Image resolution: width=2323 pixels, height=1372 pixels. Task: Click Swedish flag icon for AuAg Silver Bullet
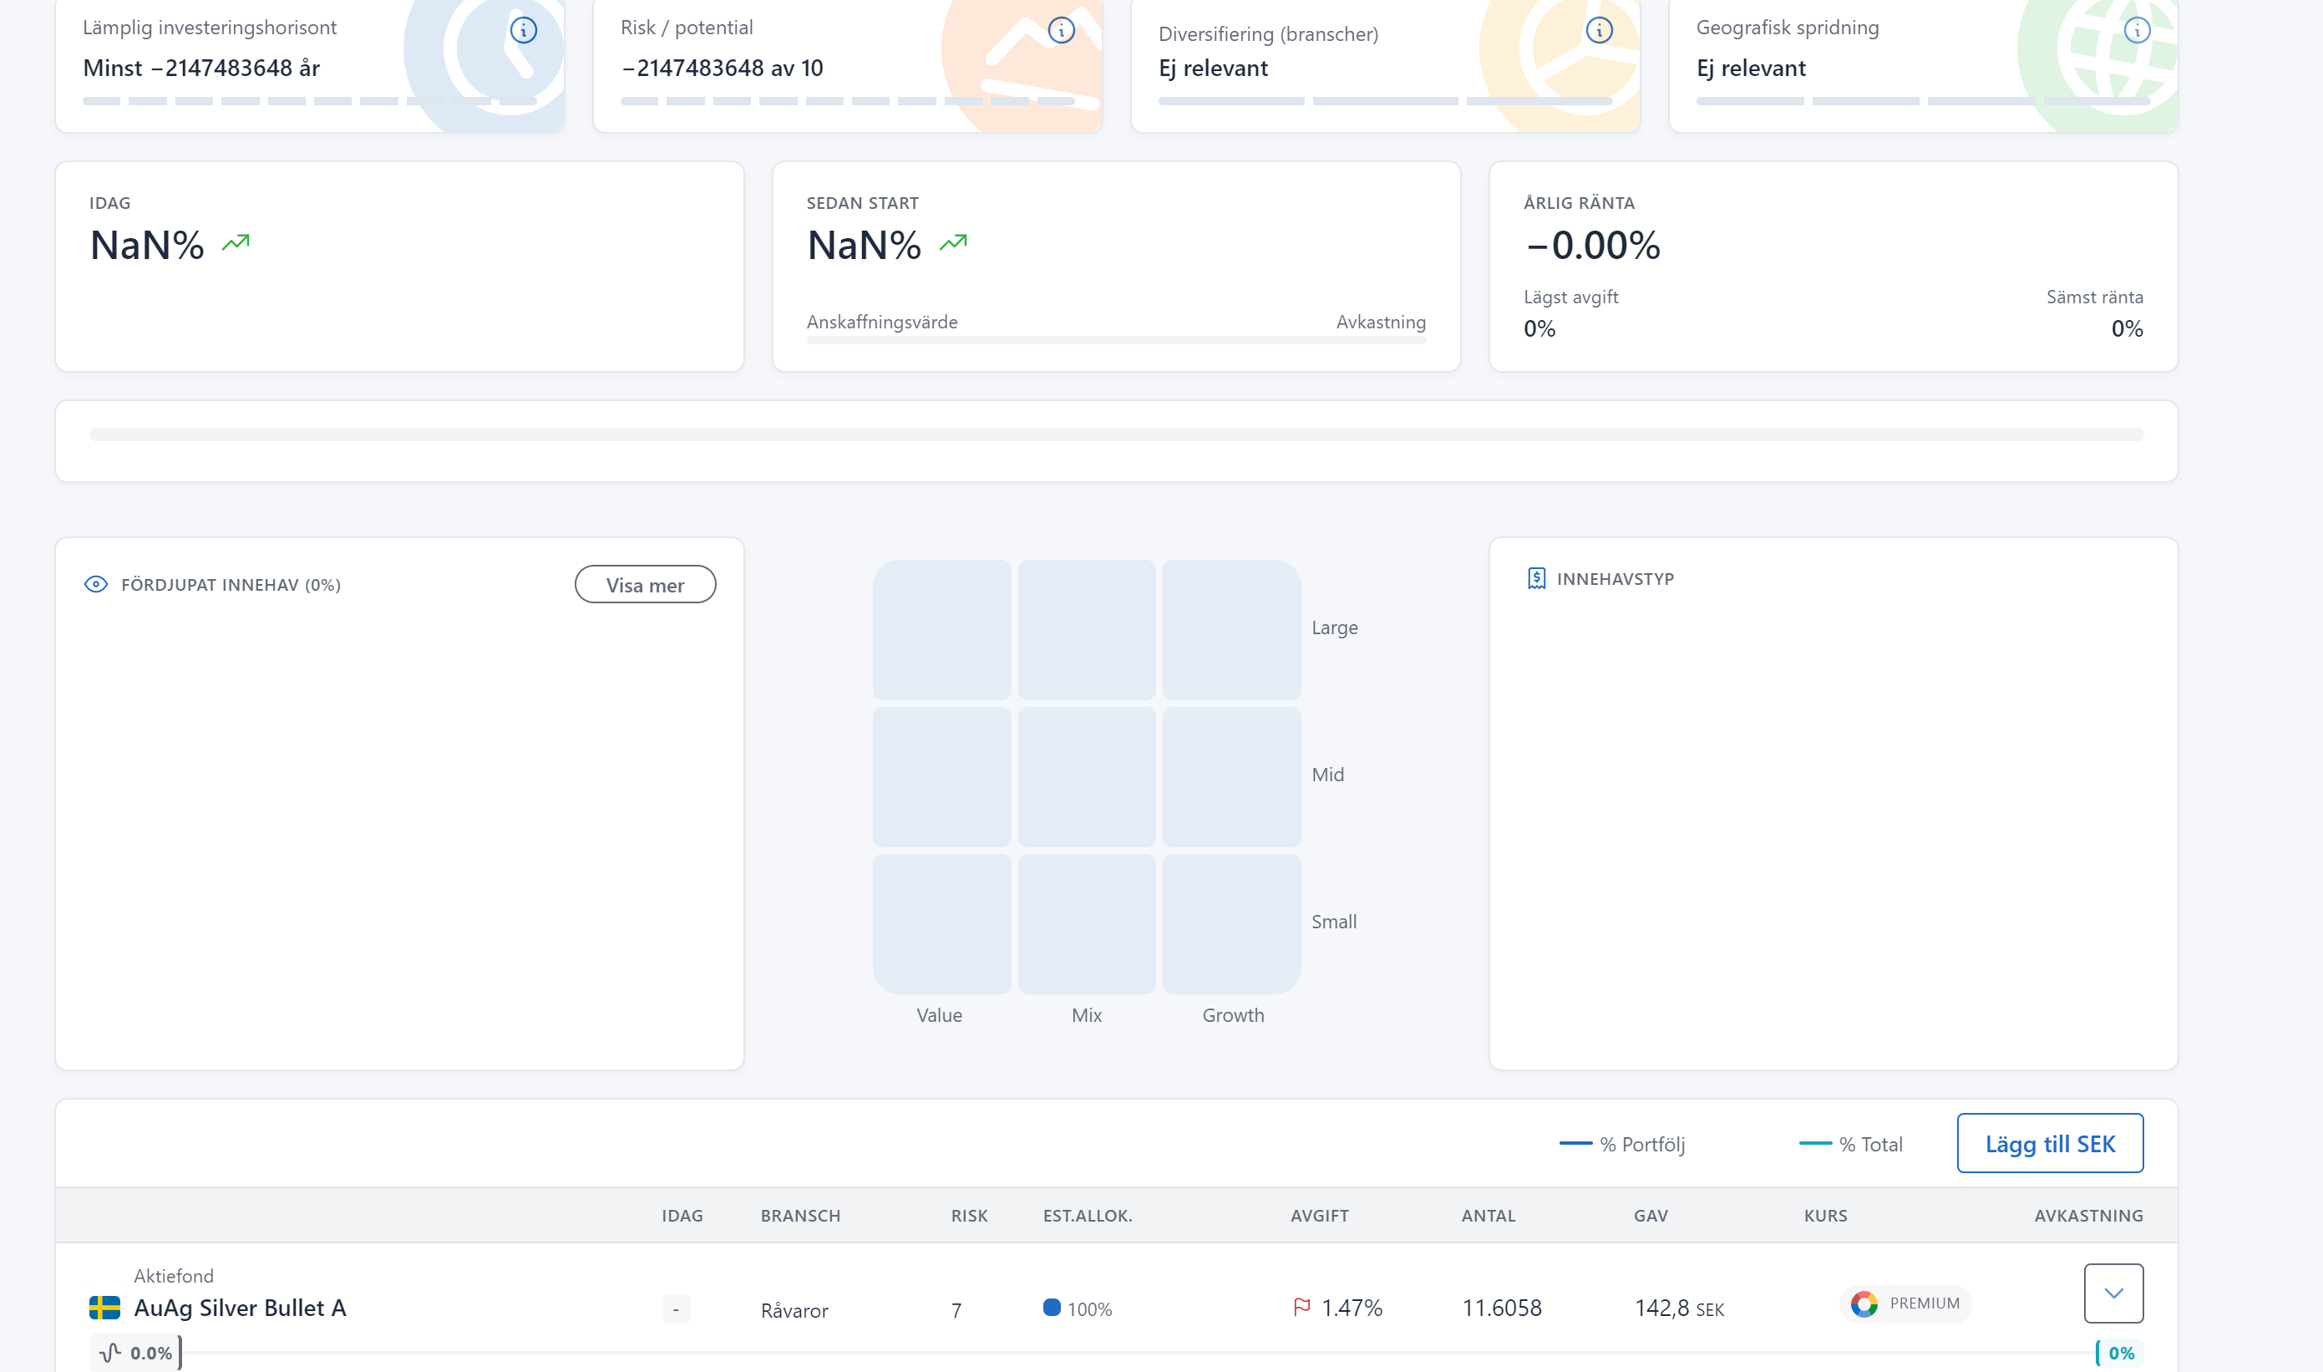click(x=104, y=1308)
